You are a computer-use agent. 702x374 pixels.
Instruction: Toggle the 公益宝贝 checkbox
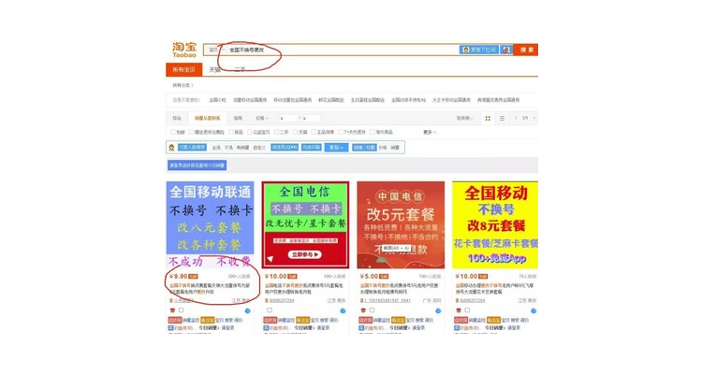(x=249, y=132)
